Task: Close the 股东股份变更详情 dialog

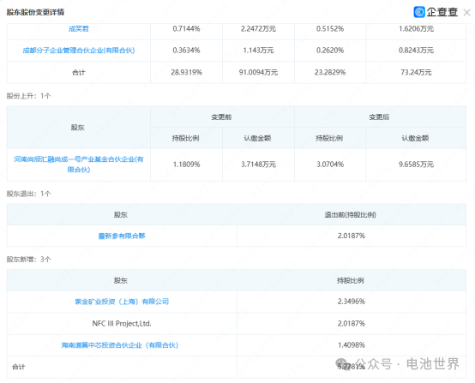Action: tap(466, 13)
